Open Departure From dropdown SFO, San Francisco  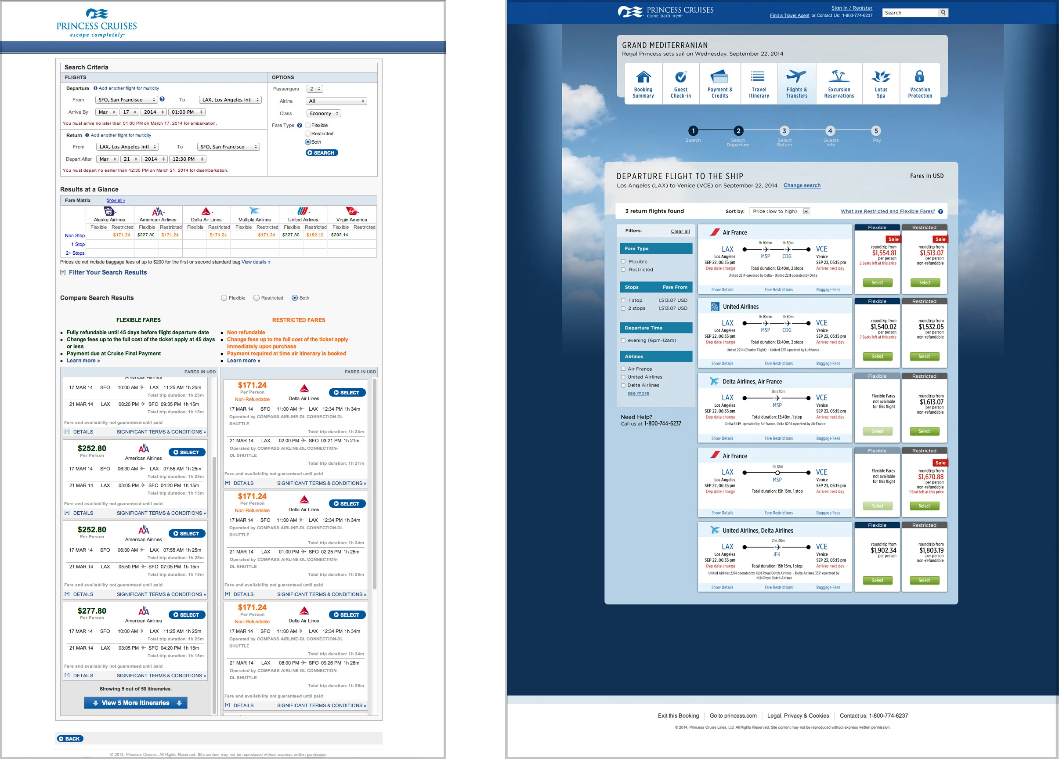[x=127, y=100]
